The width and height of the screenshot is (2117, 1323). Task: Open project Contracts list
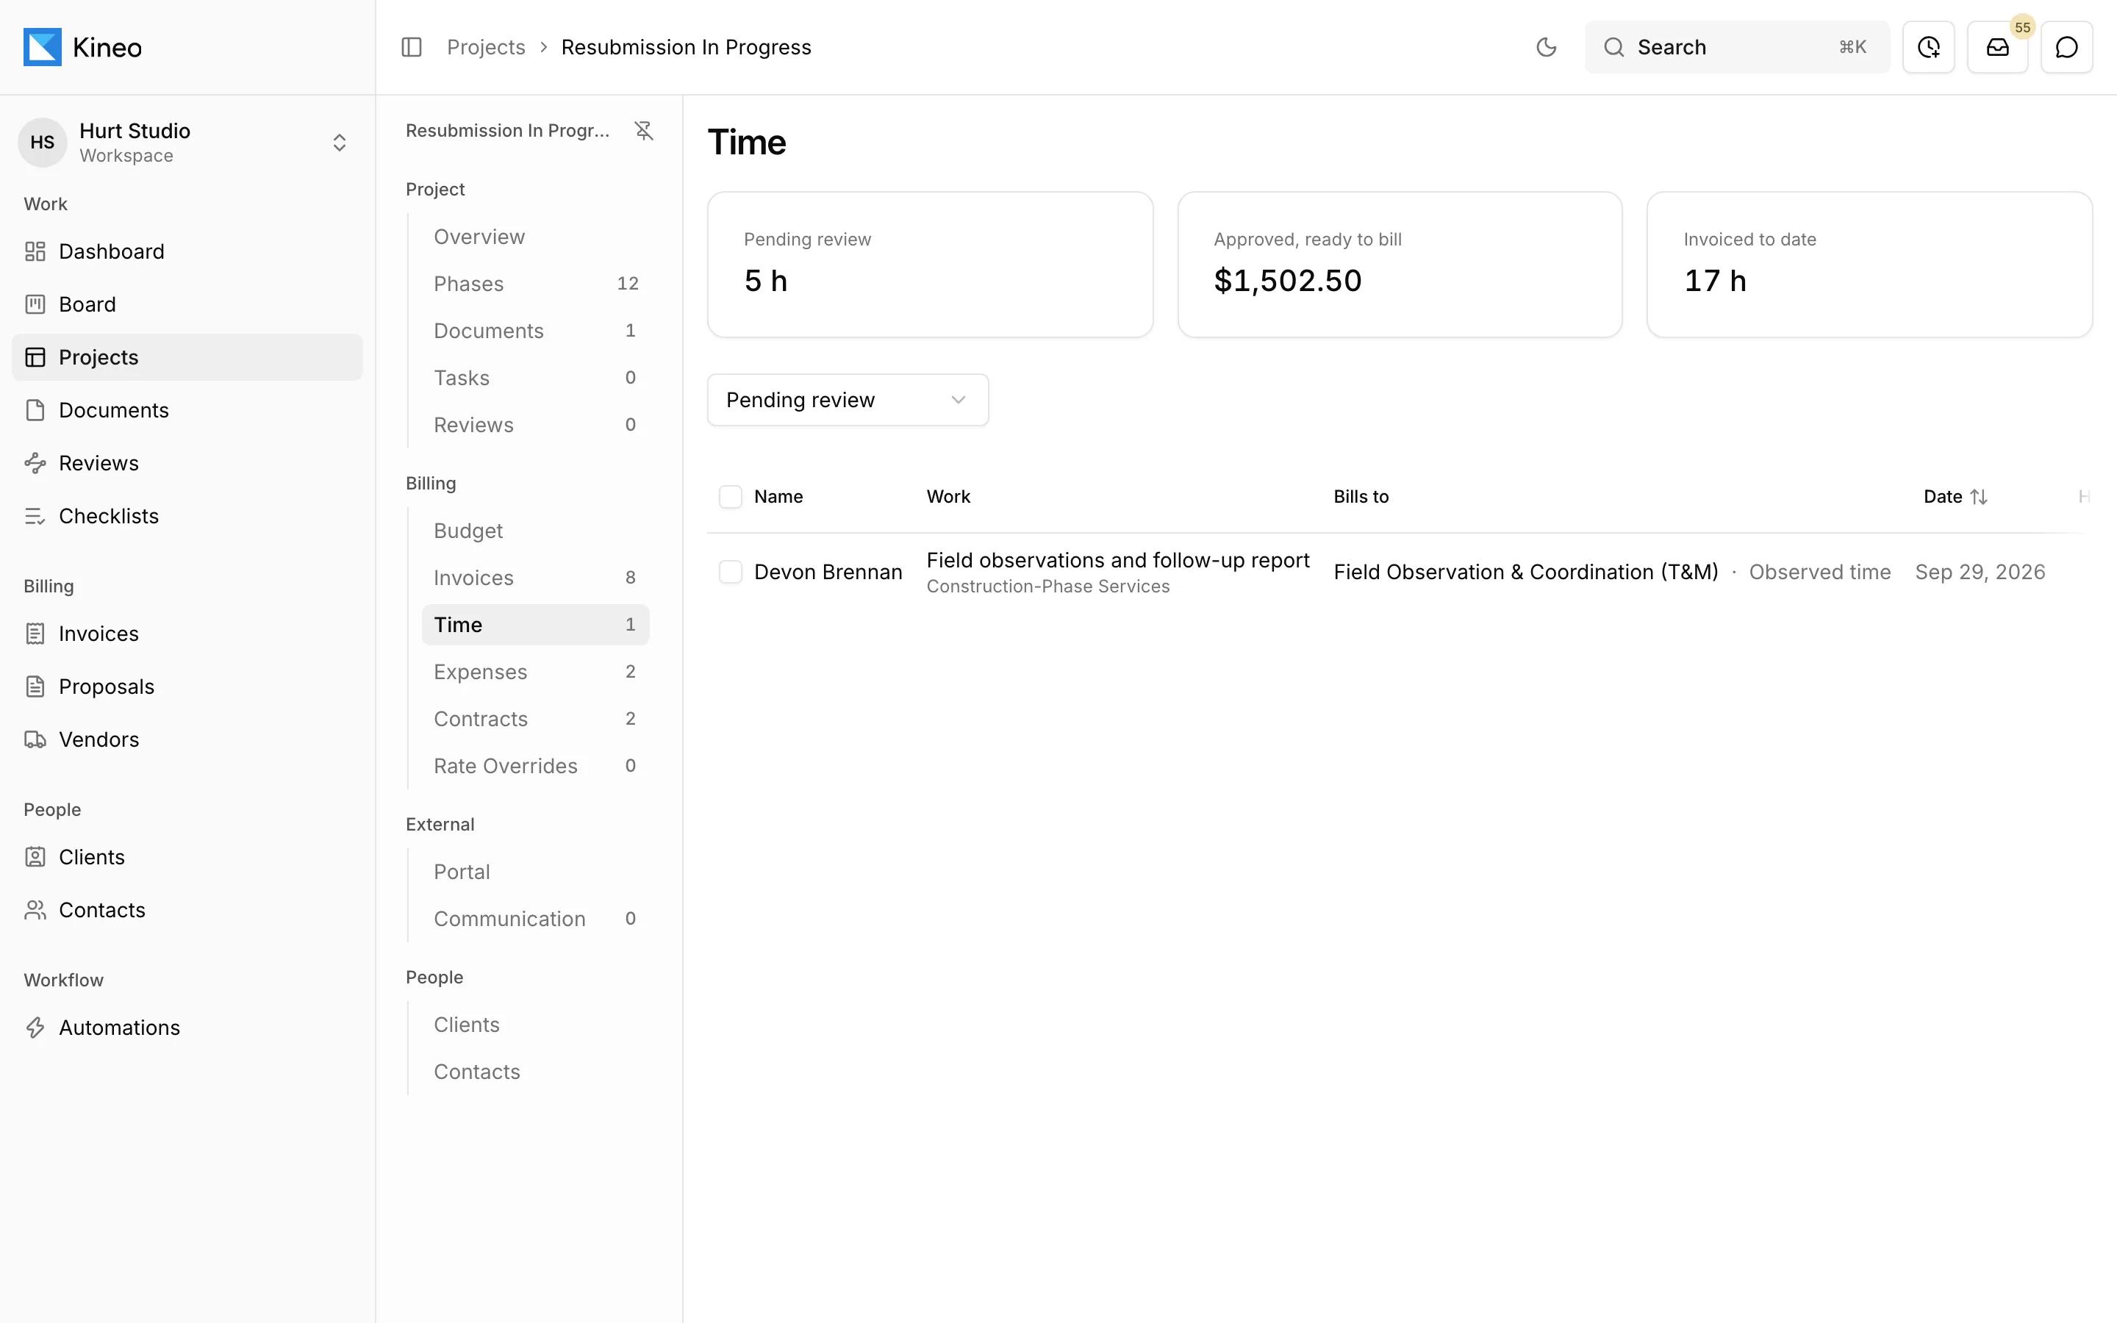[535, 720]
